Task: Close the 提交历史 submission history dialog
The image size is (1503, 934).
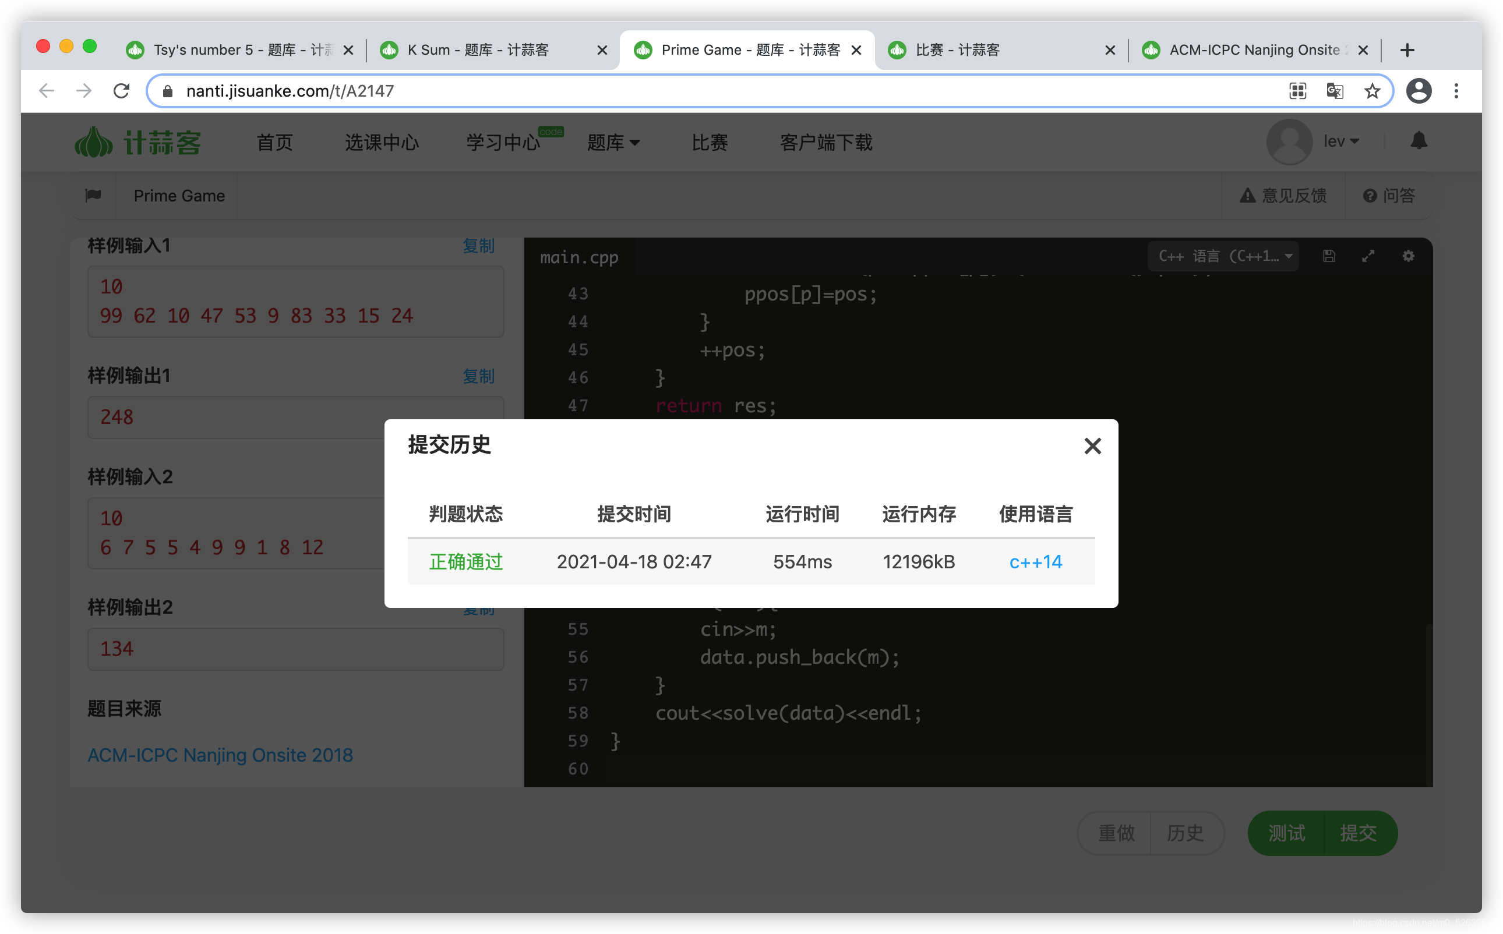Action: (x=1092, y=446)
